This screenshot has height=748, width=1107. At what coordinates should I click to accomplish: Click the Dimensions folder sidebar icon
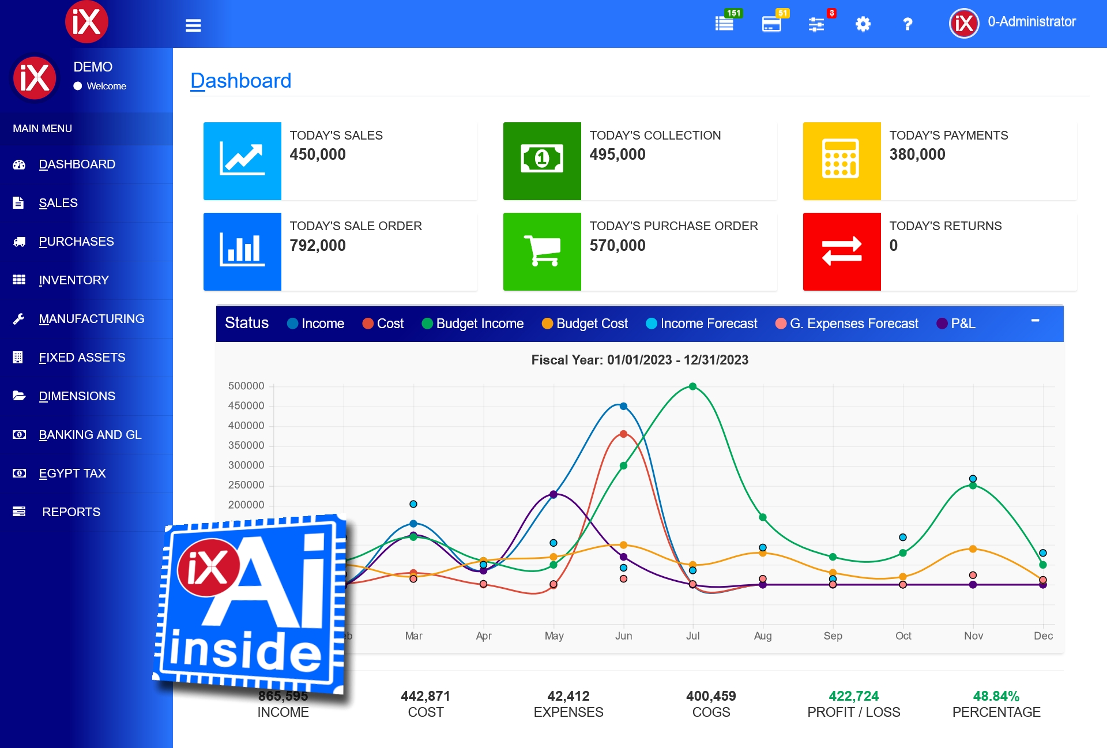pos(19,396)
